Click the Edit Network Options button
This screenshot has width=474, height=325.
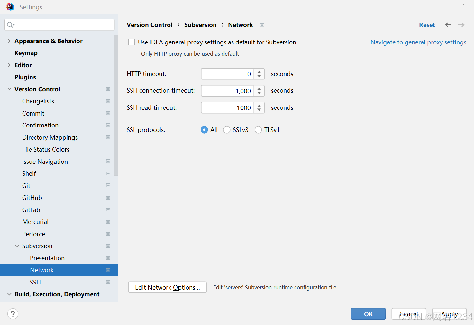pyautogui.click(x=167, y=287)
